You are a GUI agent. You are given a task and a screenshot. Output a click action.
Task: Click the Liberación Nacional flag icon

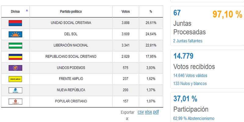(15, 45)
